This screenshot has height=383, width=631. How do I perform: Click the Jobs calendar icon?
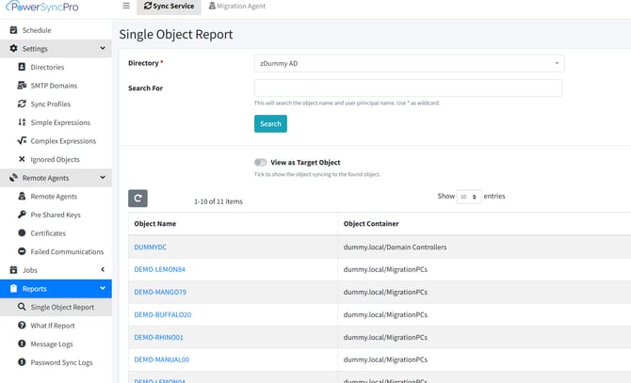click(13, 270)
